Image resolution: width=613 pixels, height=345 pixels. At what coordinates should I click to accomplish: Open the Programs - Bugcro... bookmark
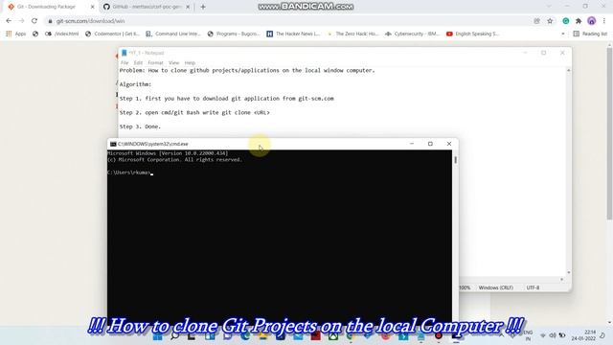click(234, 34)
